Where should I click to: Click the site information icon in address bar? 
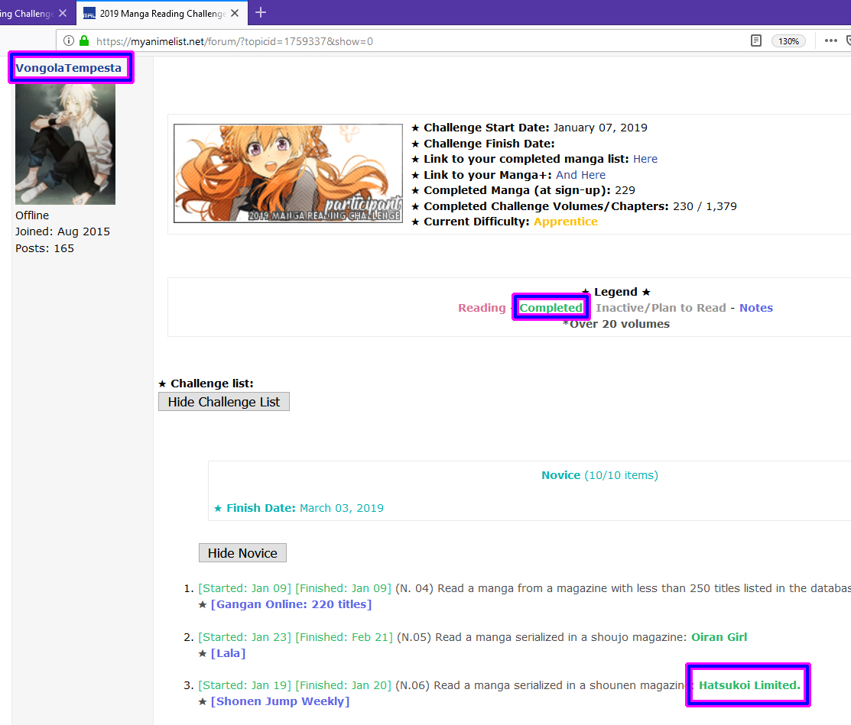[x=69, y=41]
